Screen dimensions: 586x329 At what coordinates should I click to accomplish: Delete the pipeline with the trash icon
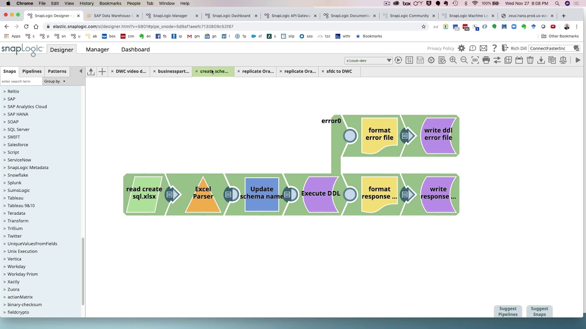pos(530,60)
